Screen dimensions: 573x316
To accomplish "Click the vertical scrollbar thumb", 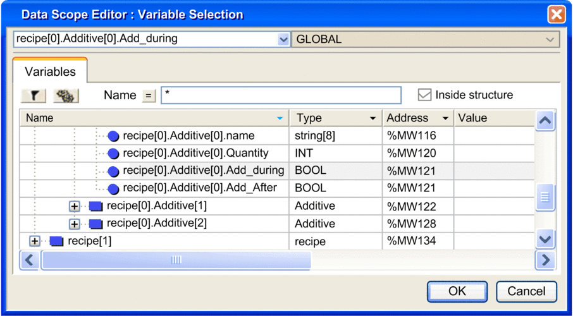I will point(545,198).
